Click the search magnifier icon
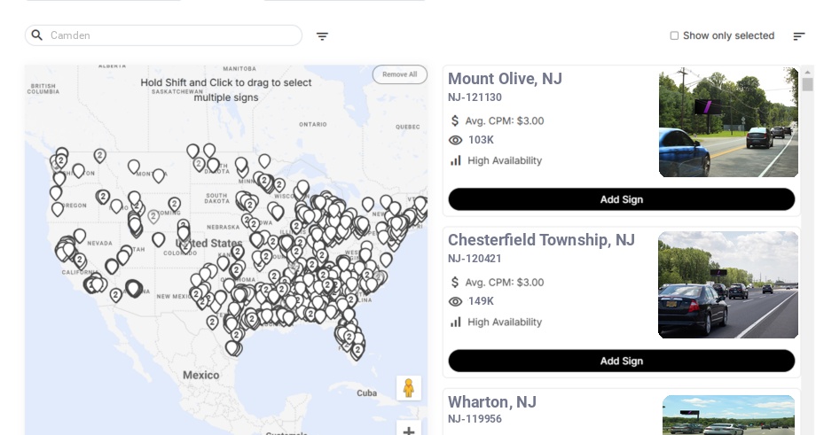This screenshot has height=435, width=816. 37,35
